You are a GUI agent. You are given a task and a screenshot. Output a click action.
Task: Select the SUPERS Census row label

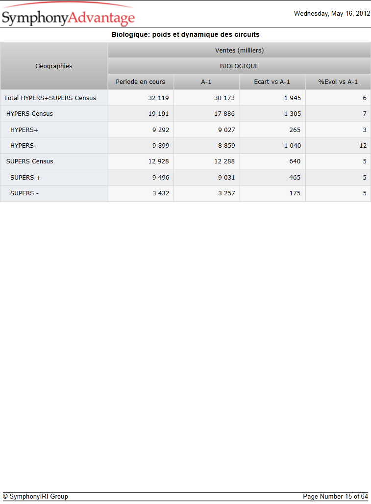(29, 161)
